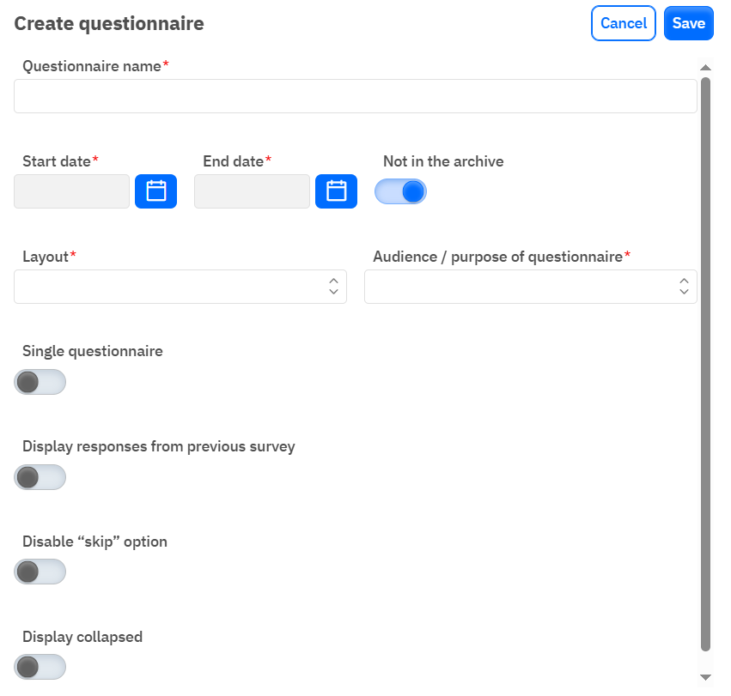The width and height of the screenshot is (731, 696).
Task: Save the questionnaire
Action: (x=689, y=23)
